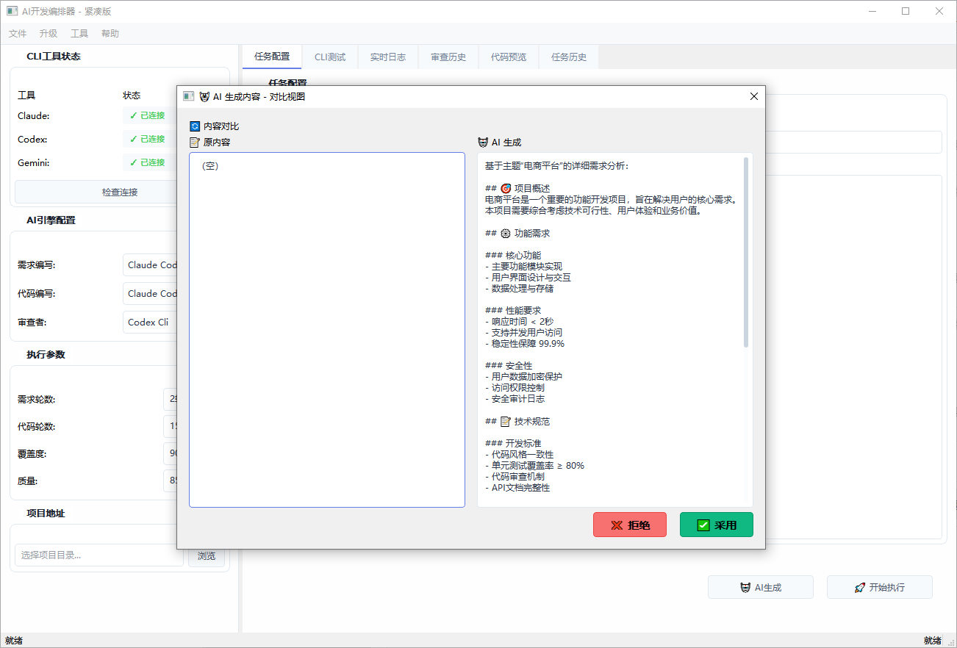Open the 实时日志 tab

pyautogui.click(x=388, y=57)
